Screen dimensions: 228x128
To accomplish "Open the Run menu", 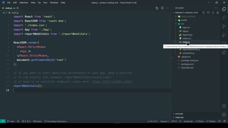I will coord(45,2).
